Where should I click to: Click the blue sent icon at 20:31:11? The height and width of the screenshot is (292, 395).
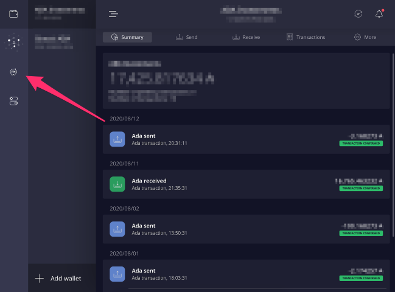(117, 139)
